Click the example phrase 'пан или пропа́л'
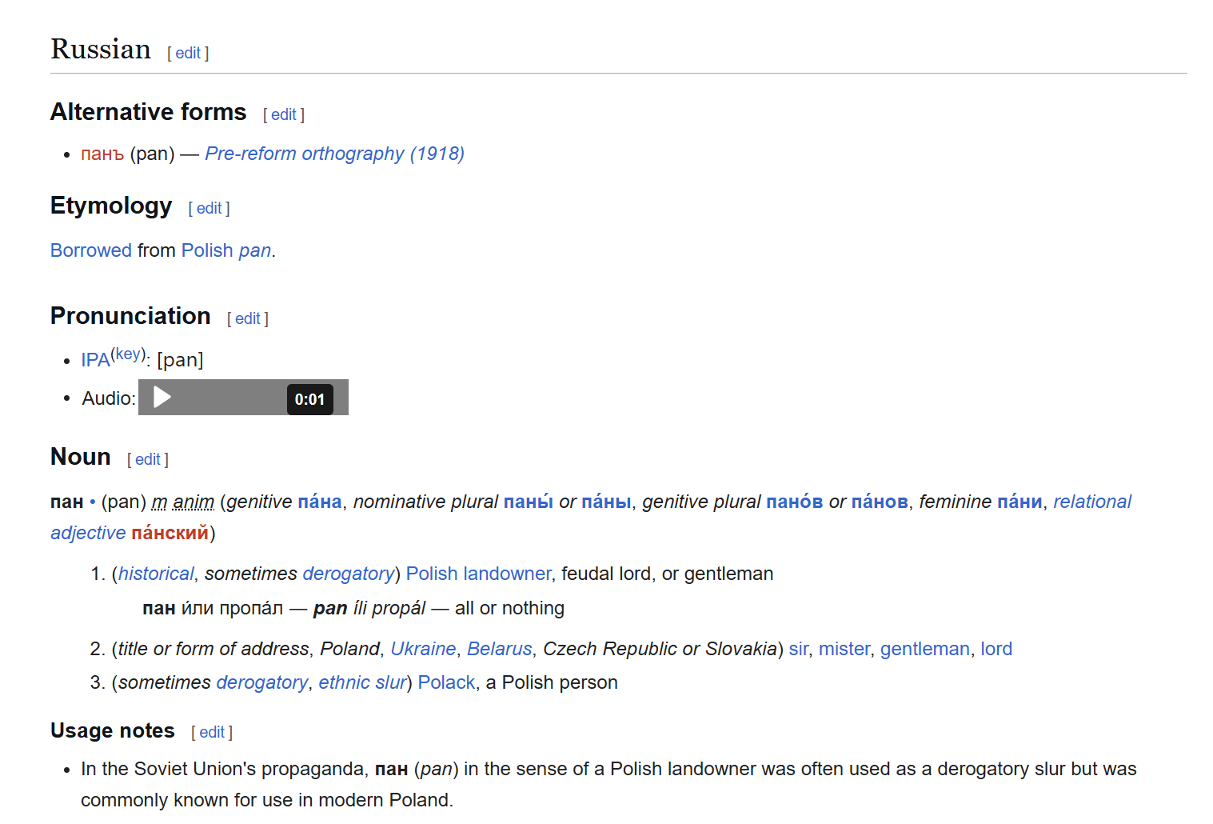 coord(213,608)
